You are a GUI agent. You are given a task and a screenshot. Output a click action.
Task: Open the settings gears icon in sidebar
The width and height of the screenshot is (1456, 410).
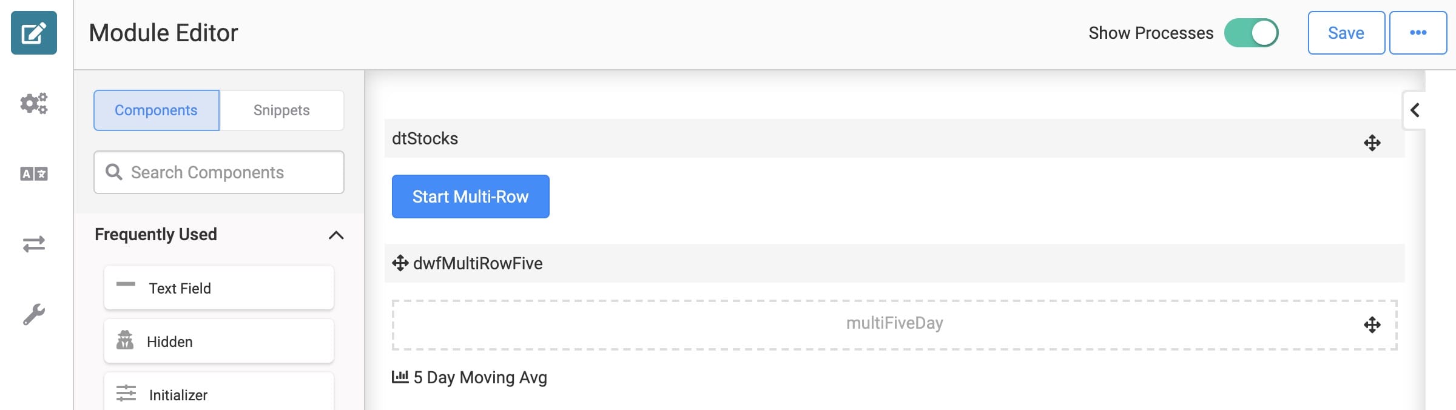[x=34, y=103]
